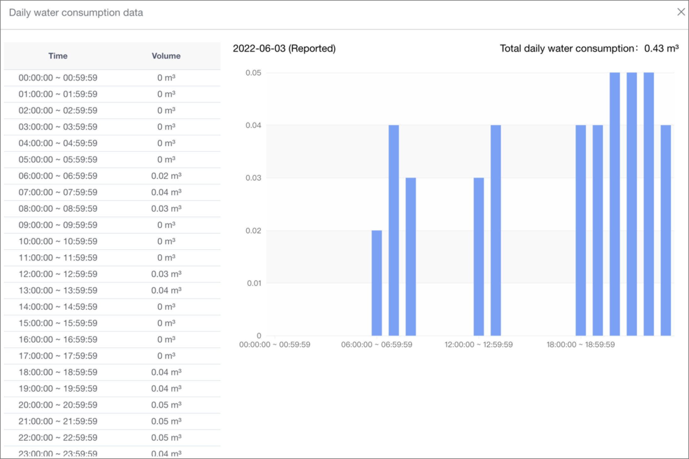The image size is (689, 459).
Task: Click the 0.02 m³ volume cell
Action: pos(166,176)
